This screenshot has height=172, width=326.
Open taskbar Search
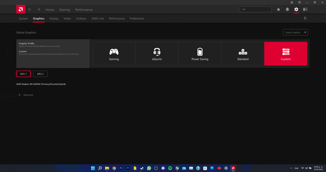(x=100, y=168)
